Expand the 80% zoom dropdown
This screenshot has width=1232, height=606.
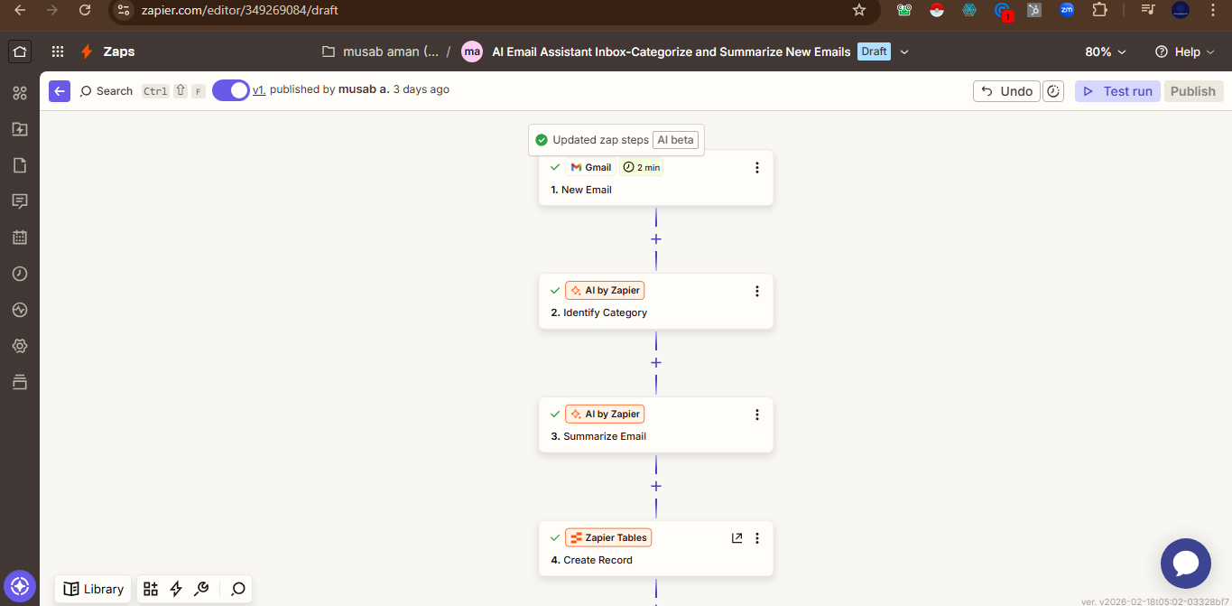pyautogui.click(x=1106, y=52)
